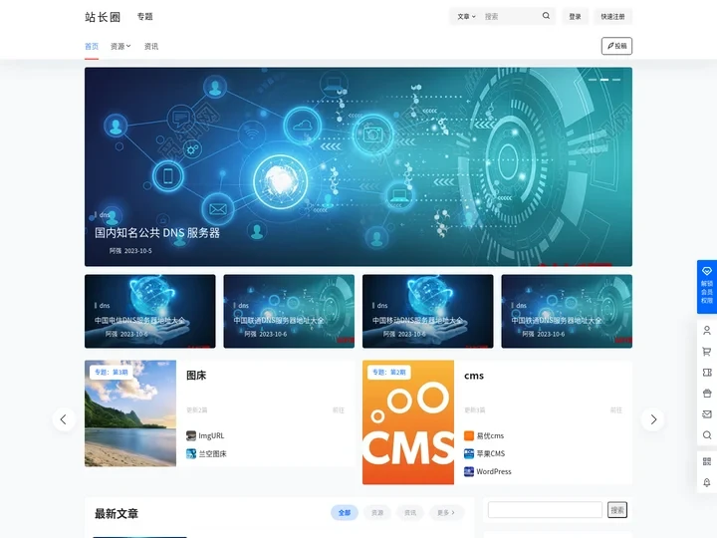Open the user profile icon in sidebar
The height and width of the screenshot is (538, 717).
coord(707,331)
